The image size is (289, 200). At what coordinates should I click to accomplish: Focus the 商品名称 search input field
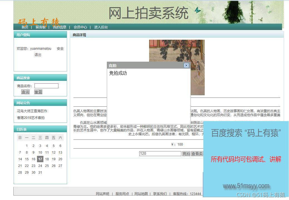[x=46, y=86]
